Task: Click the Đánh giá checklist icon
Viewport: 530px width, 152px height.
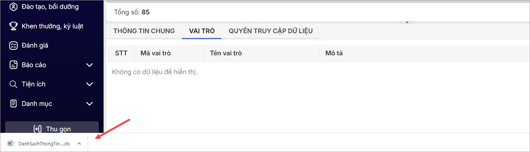Action: click(13, 45)
